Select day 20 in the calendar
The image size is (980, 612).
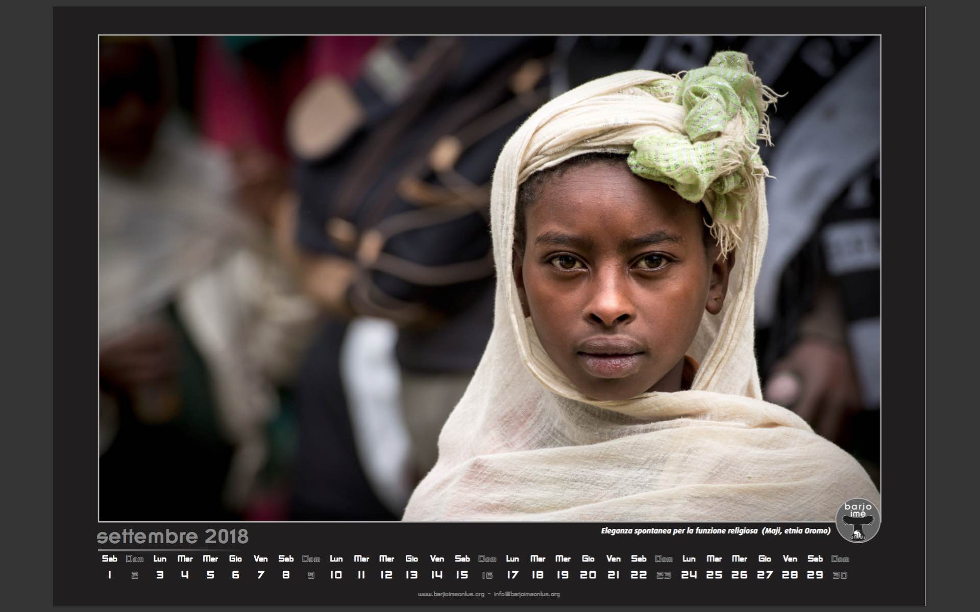[x=588, y=575]
